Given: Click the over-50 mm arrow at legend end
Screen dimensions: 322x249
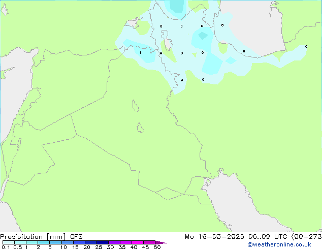Looking at the screenshot, I should (x=161, y=242).
